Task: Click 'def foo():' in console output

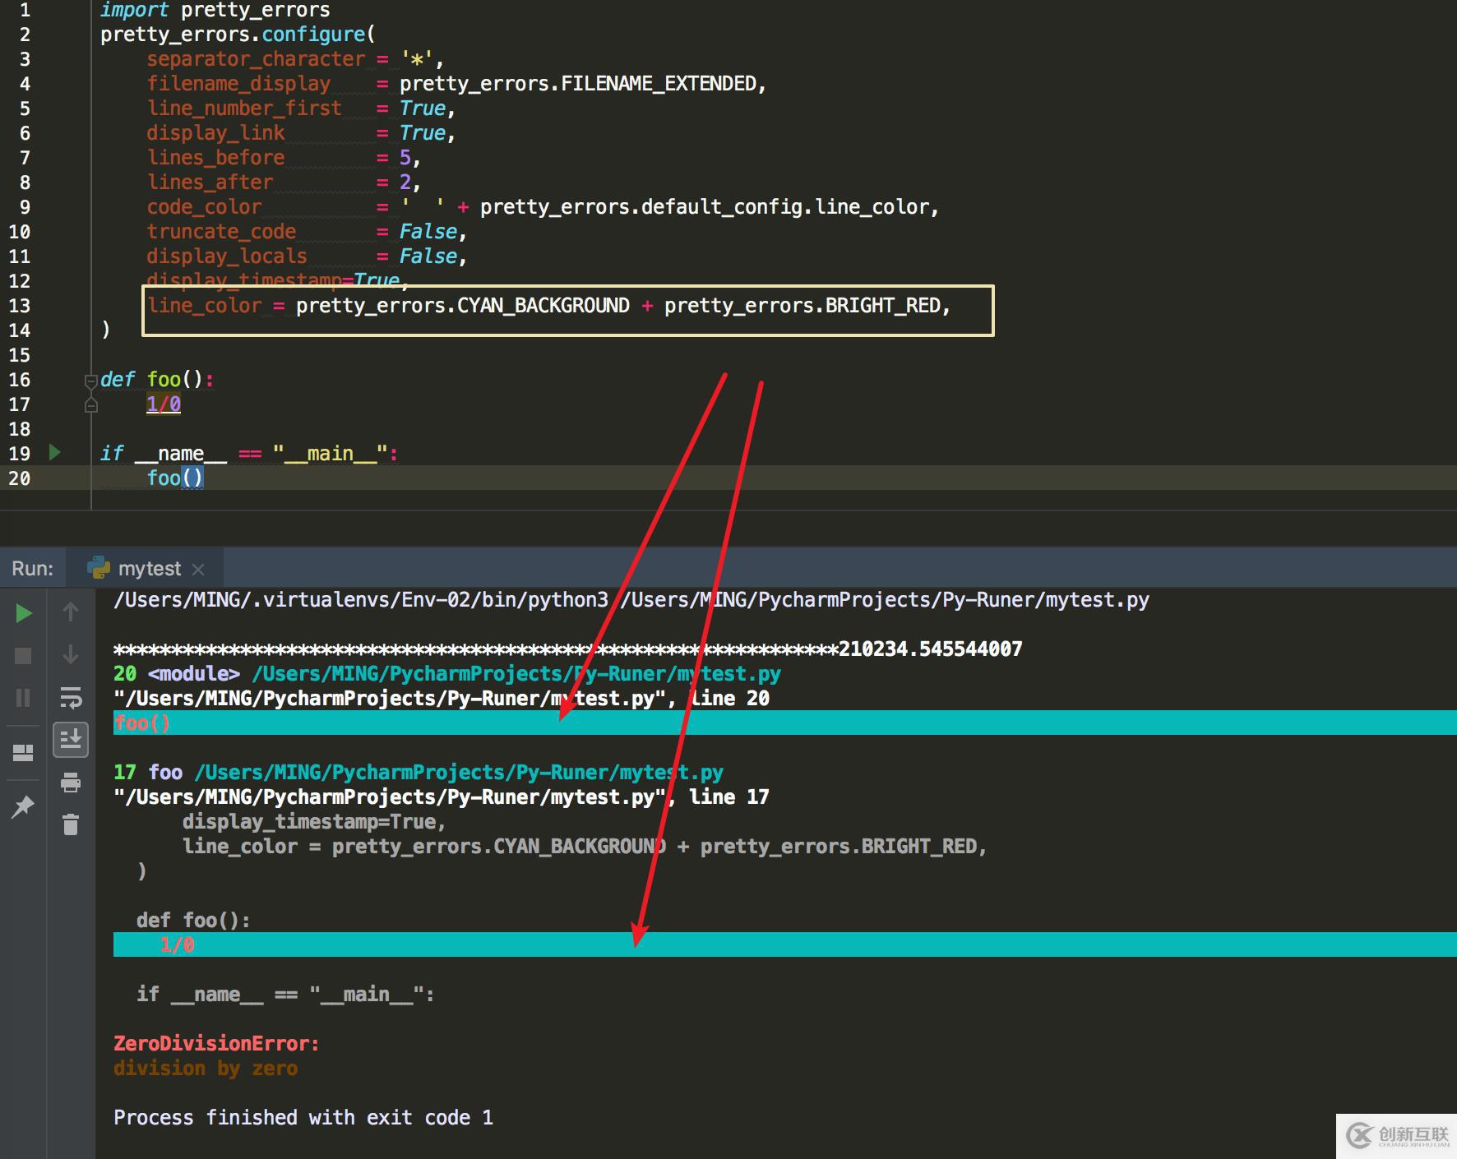Action: [x=193, y=921]
